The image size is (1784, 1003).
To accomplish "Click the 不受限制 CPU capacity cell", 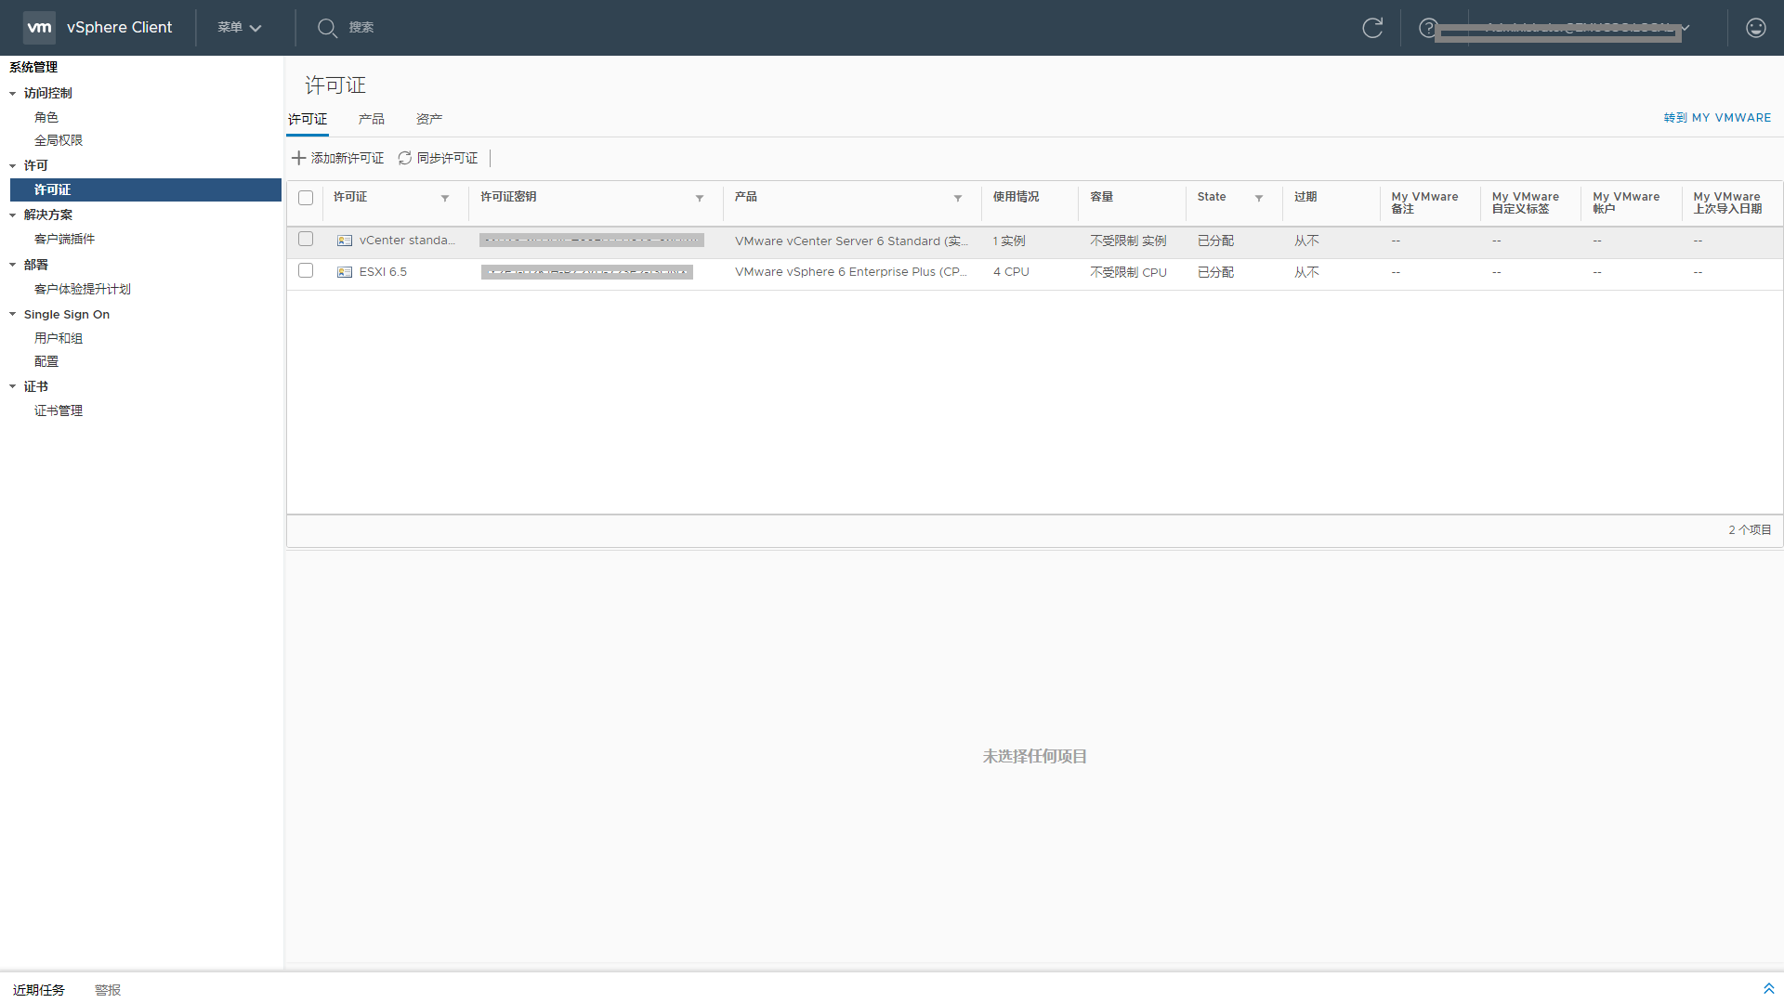I will pos(1128,273).
